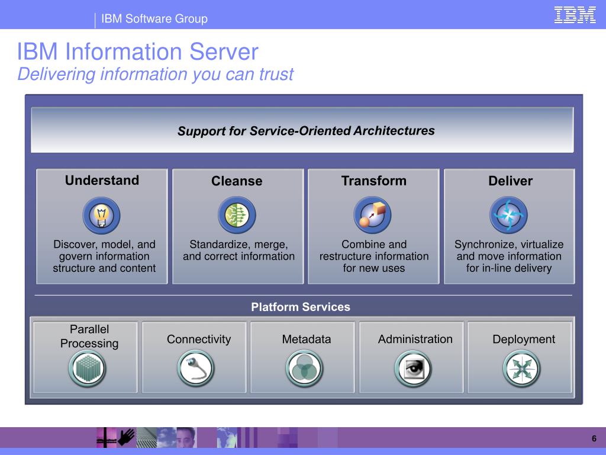Click the Support for Service-Oriented Architectures banner
The width and height of the screenshot is (606, 455).
pos(302,130)
